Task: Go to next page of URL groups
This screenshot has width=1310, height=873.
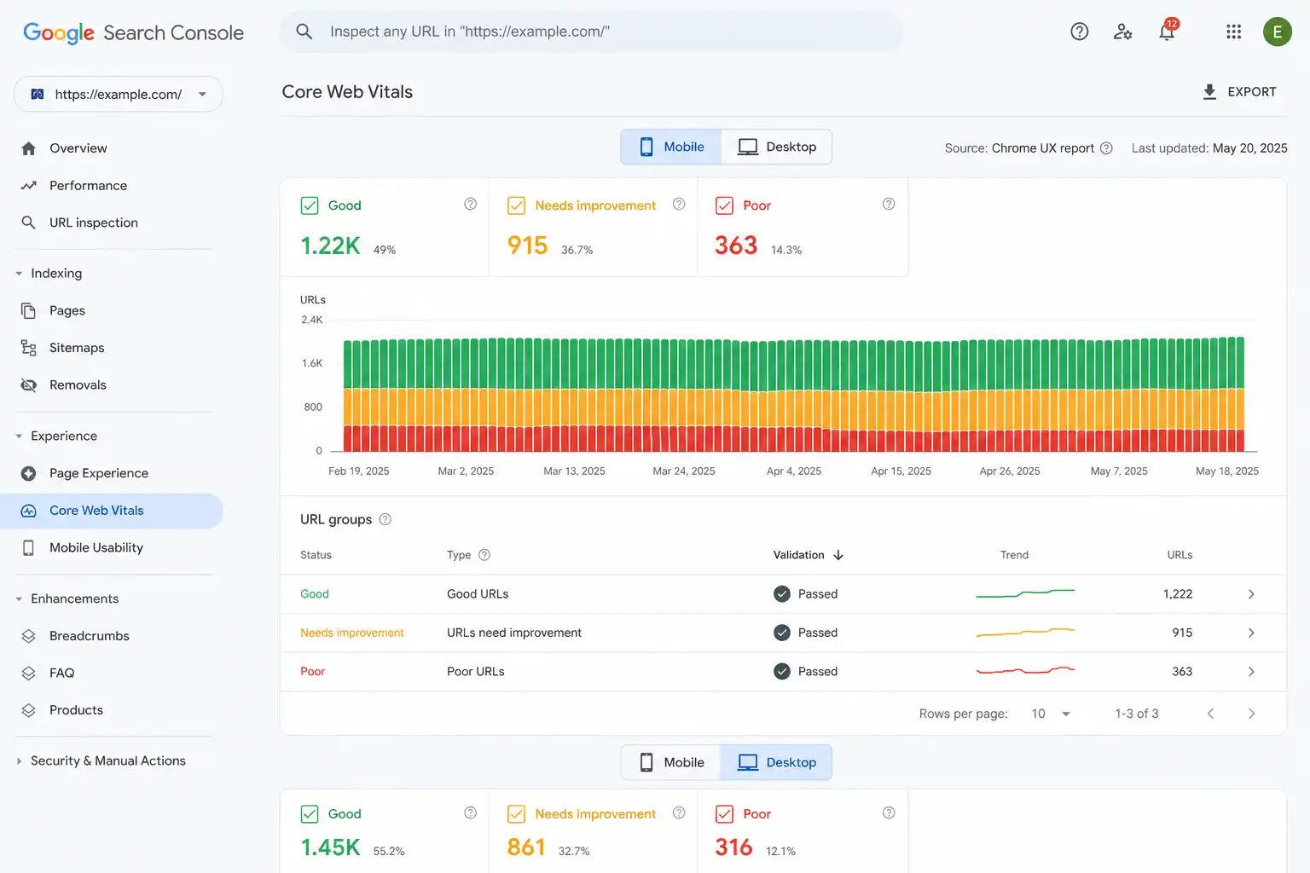Action: tap(1251, 714)
